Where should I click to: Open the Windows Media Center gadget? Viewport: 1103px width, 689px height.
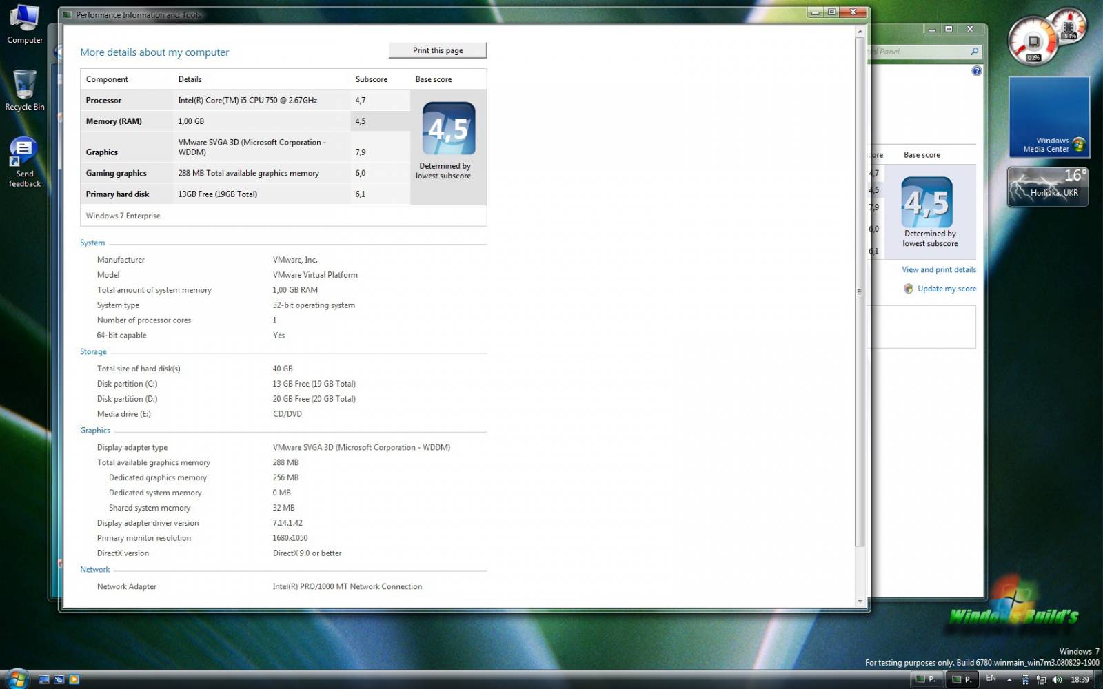1049,117
